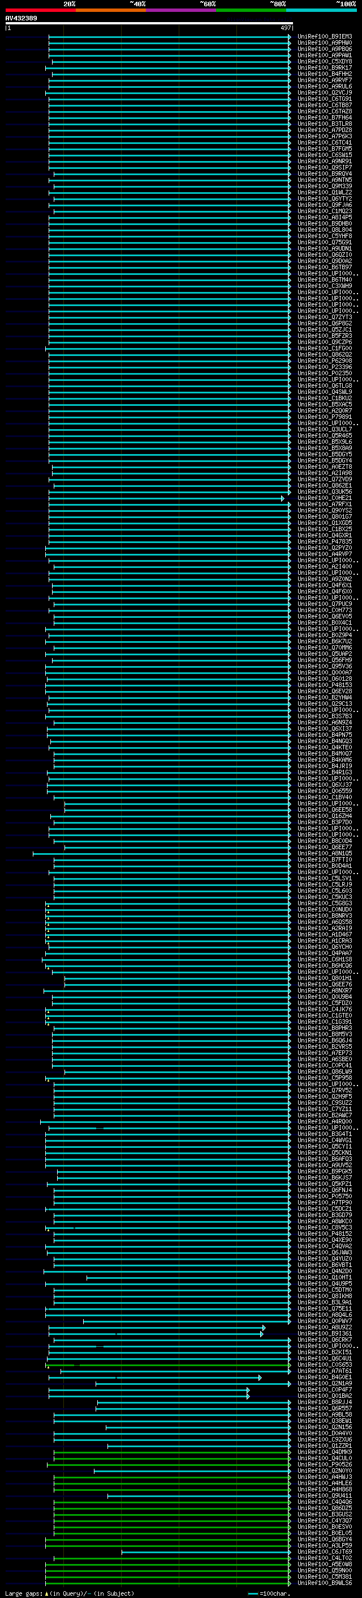The image size is (362, 1598).
Task: Click the UniRef100_B6AFQ3 hit label
Action: [x=324, y=1159]
